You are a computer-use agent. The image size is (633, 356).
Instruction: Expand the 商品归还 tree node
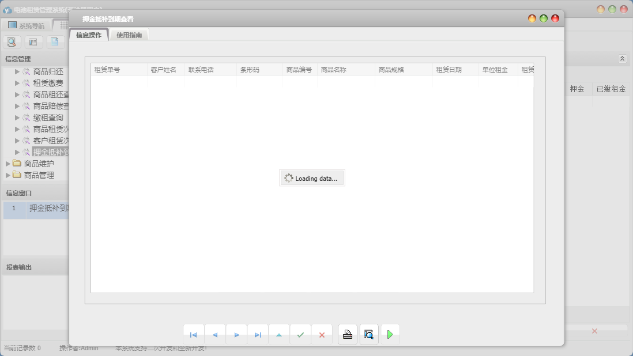point(17,71)
